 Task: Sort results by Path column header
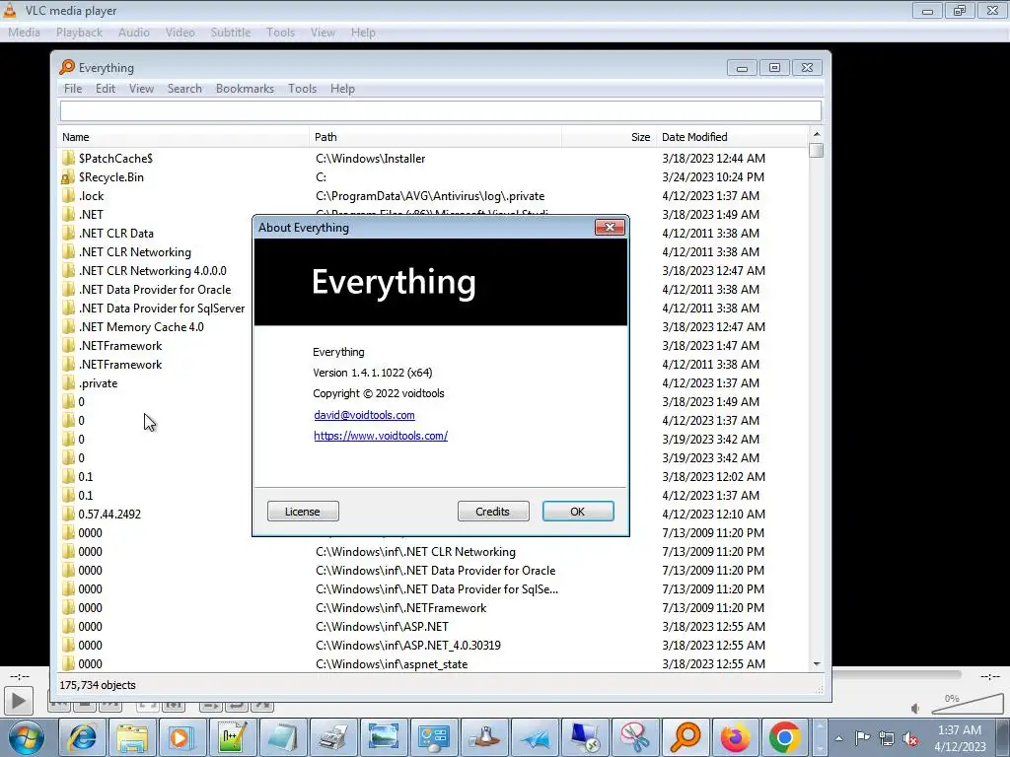pyautogui.click(x=435, y=137)
